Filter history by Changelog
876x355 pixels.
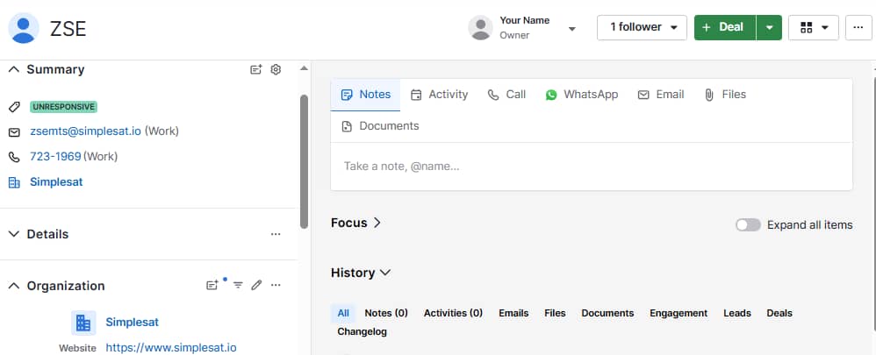point(362,331)
